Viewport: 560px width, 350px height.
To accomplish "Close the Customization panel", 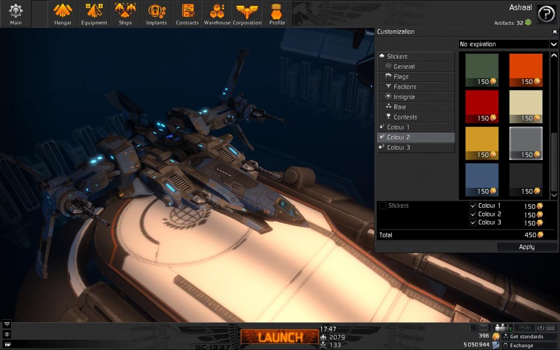I will click(554, 32).
